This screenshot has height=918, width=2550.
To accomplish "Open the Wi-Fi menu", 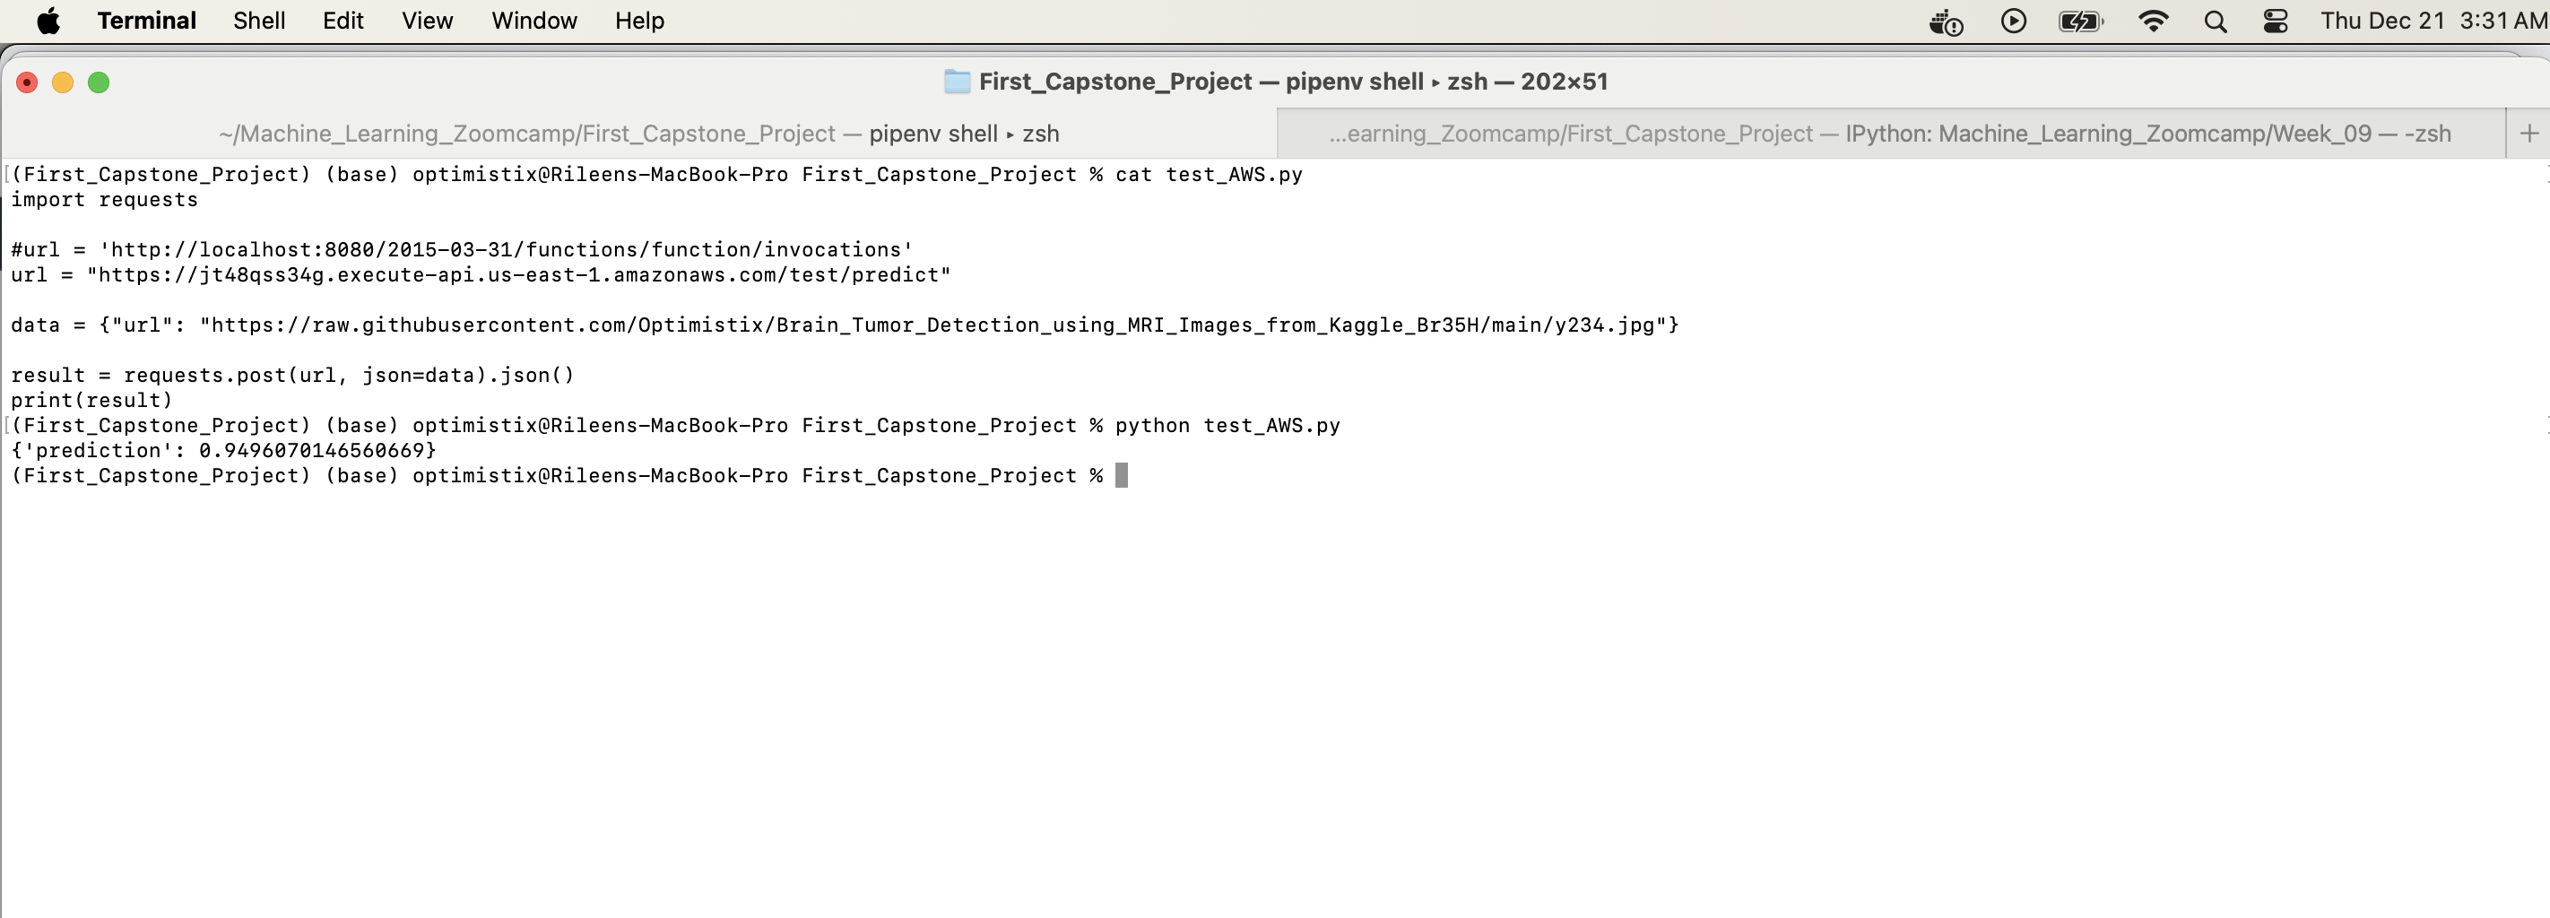I will [2155, 20].
